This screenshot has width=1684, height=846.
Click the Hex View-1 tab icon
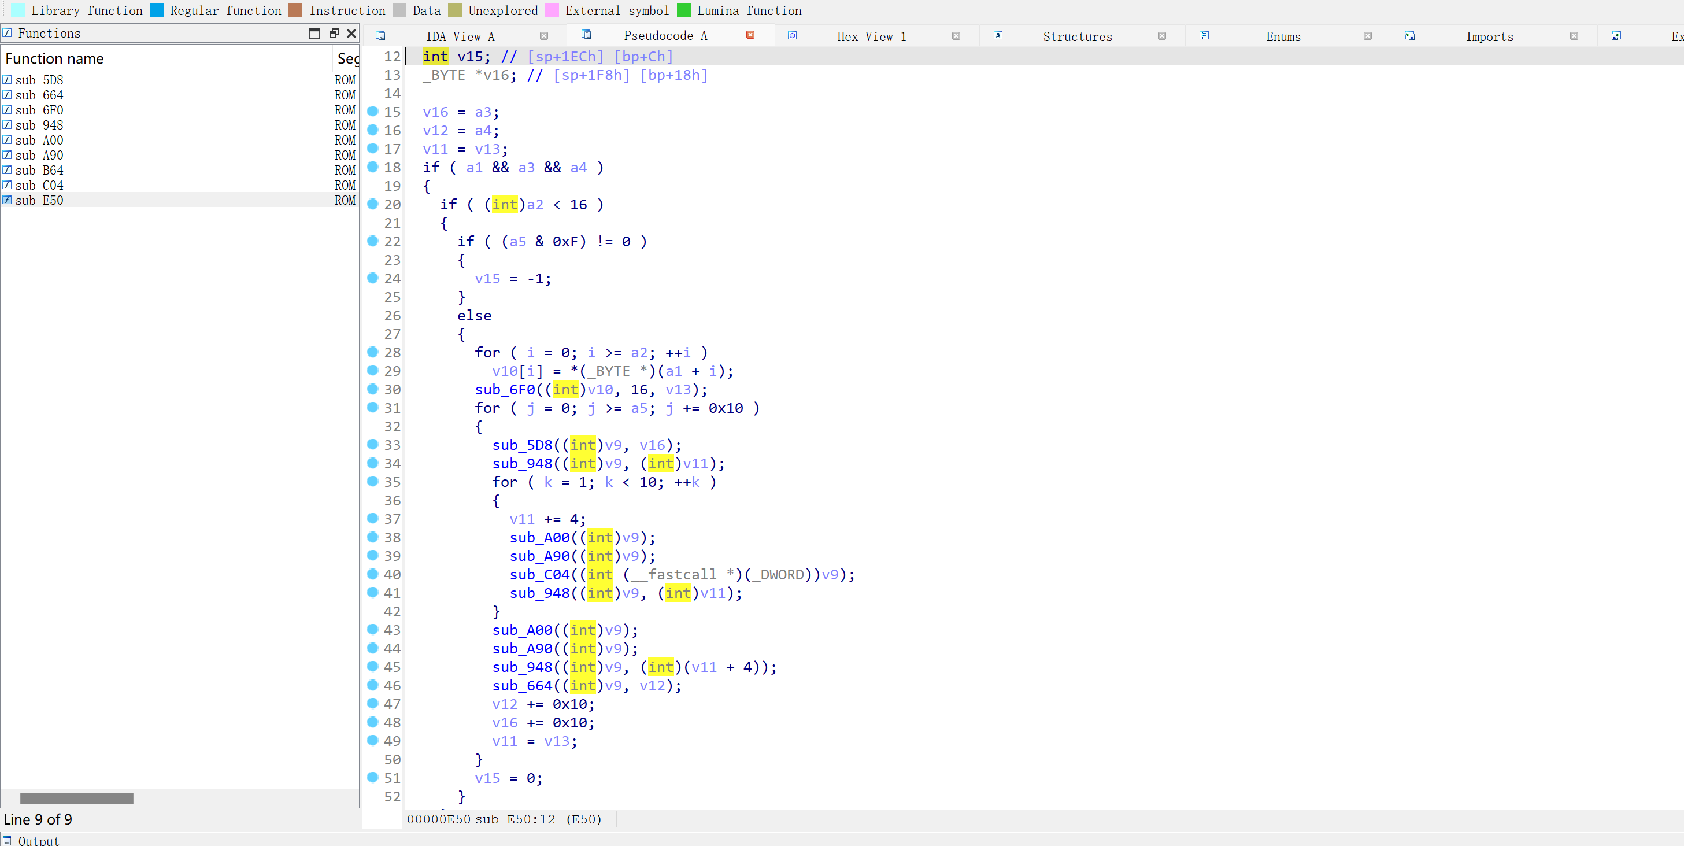791,35
